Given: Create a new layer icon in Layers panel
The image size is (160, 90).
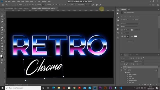Looking at the screenshot, I should tap(153, 84).
